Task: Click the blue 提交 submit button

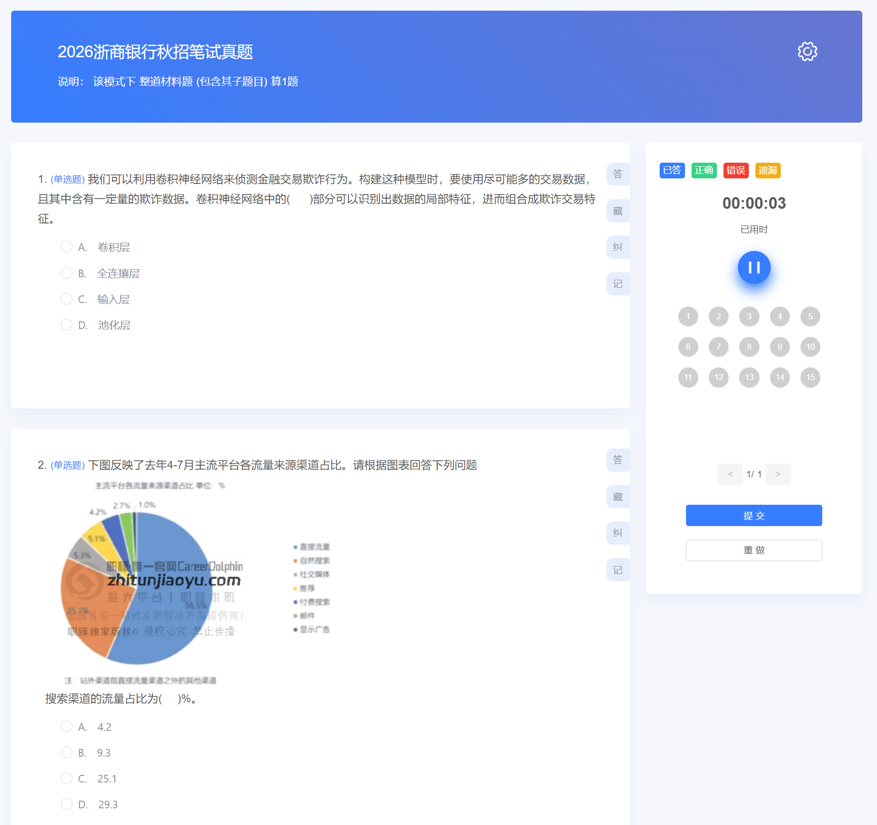Action: [x=754, y=515]
